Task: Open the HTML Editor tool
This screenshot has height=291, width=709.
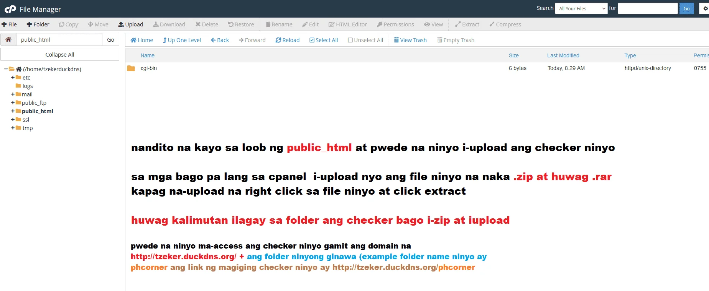Action: click(348, 24)
